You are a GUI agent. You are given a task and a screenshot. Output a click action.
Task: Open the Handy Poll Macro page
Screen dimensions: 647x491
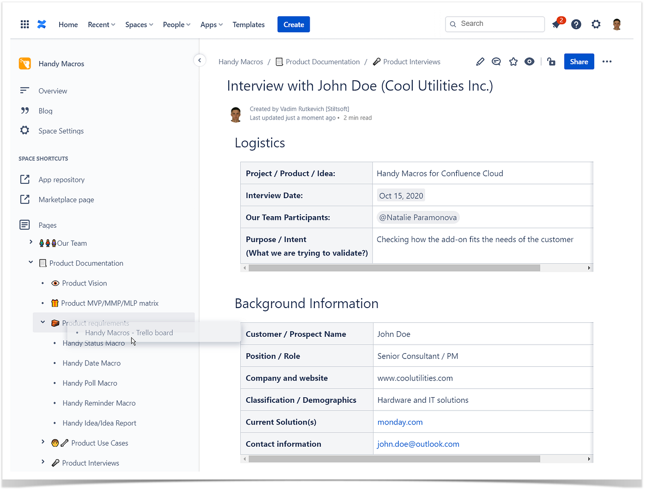click(x=90, y=383)
